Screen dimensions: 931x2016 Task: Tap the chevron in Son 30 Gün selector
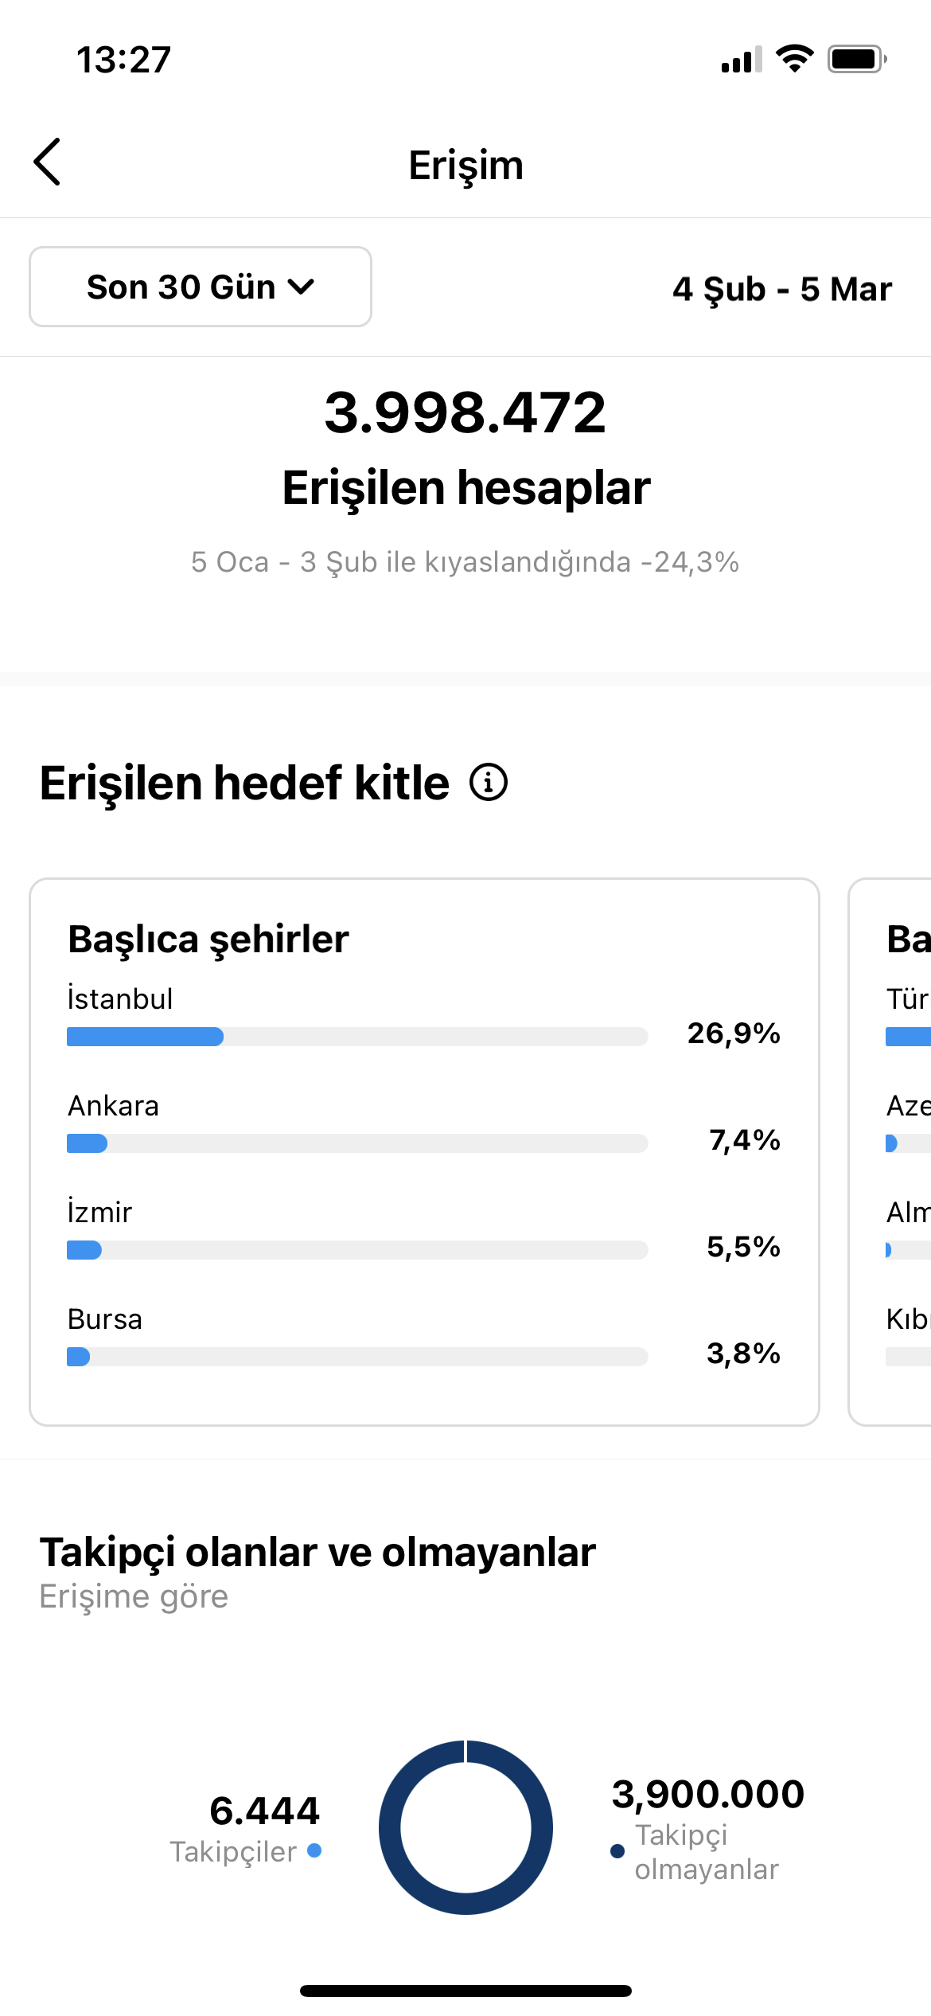[302, 287]
